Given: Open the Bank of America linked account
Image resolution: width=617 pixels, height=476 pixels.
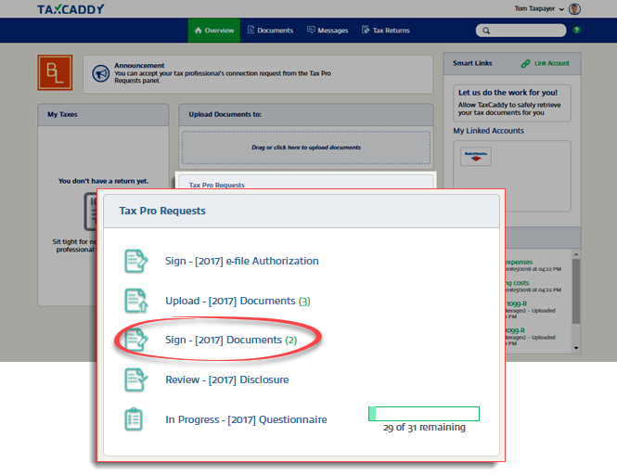Looking at the screenshot, I should click(x=476, y=157).
